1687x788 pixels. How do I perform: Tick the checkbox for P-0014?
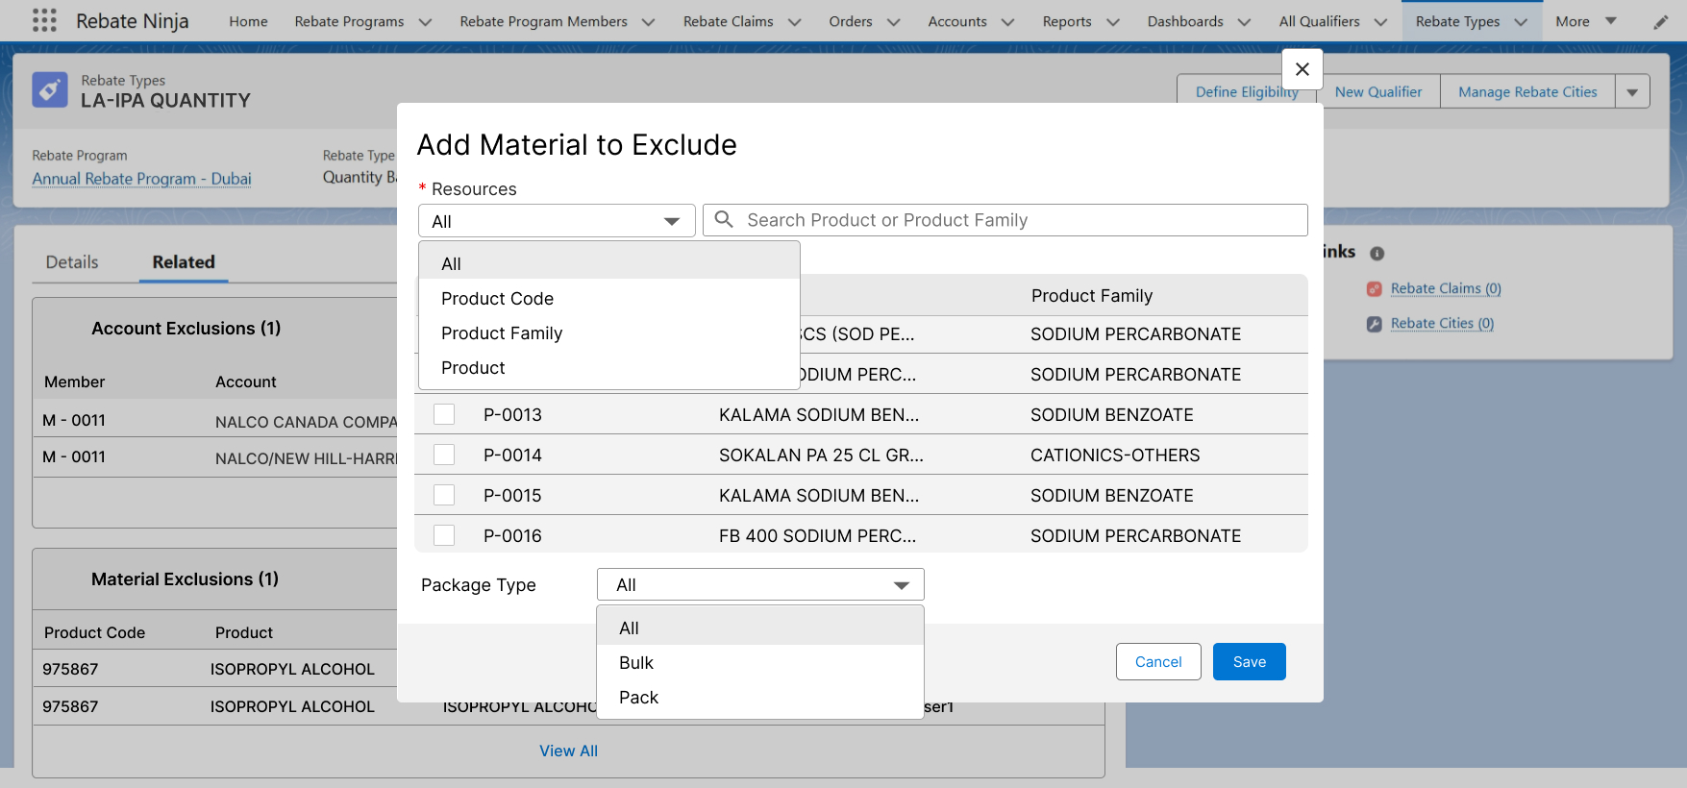tap(444, 455)
